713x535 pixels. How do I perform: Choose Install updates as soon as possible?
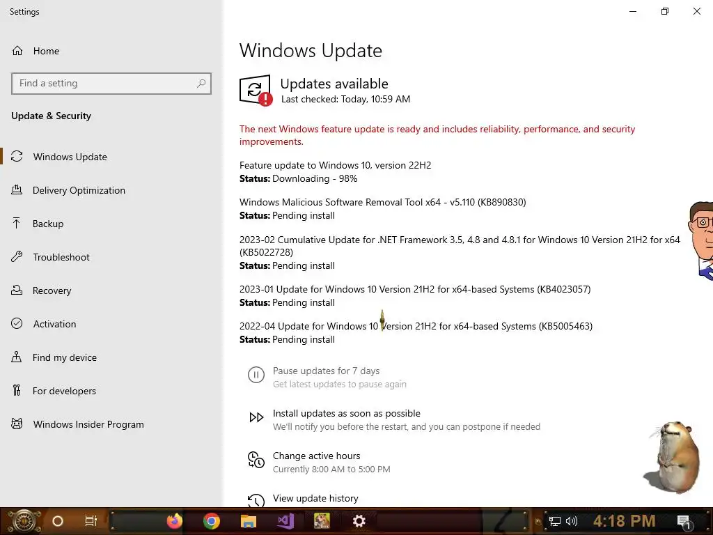pyautogui.click(x=347, y=413)
